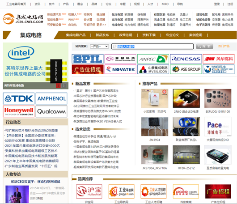Image resolution: width=237 pixels, height=204 pixels.
Task: Open 资料下载 navigation tab
Action: [x=149, y=35]
